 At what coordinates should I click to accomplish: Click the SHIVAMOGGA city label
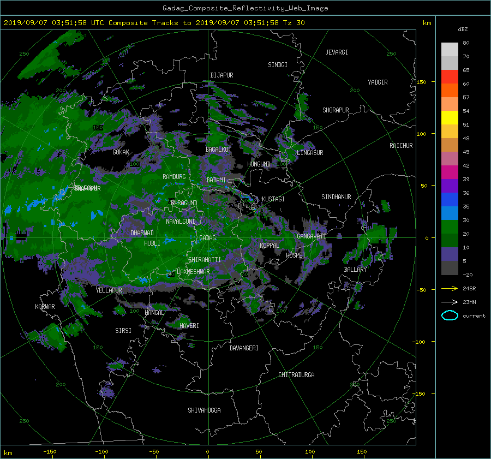[x=204, y=410]
